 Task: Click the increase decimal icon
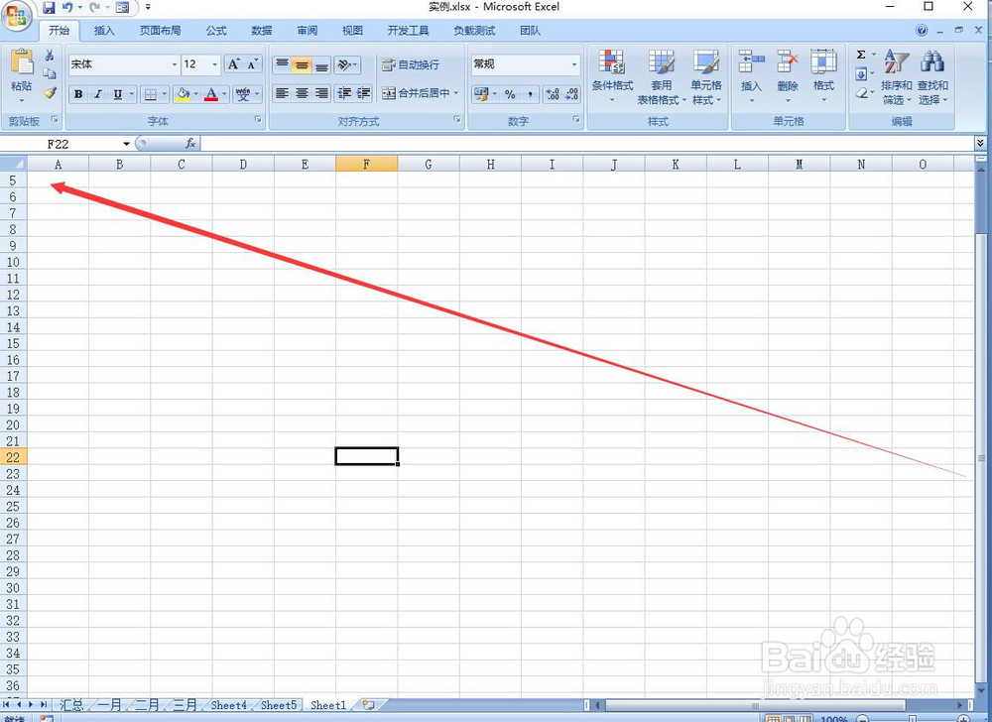553,94
